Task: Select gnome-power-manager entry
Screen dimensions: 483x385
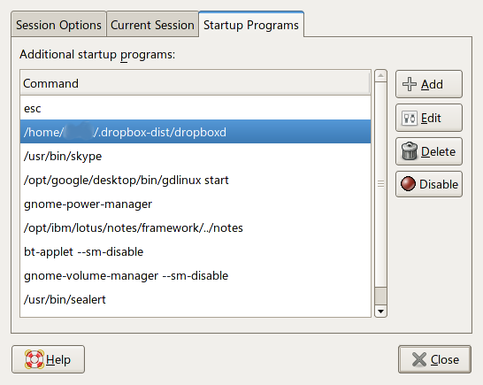Action: click(195, 204)
